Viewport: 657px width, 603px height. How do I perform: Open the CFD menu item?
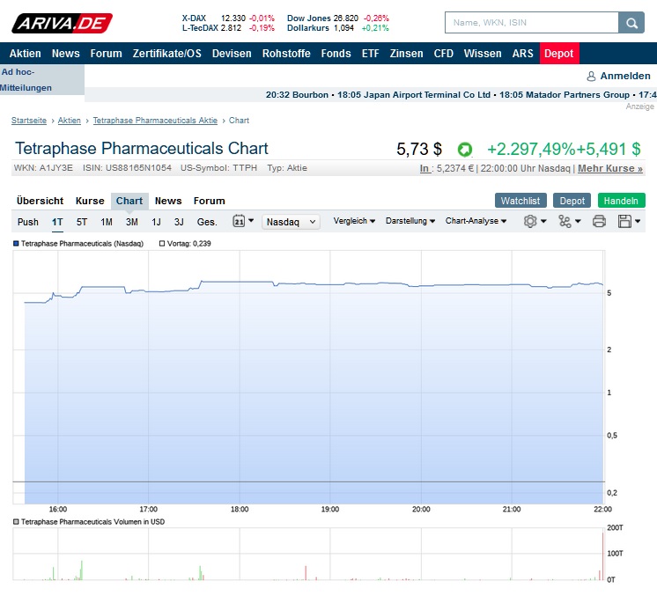443,54
